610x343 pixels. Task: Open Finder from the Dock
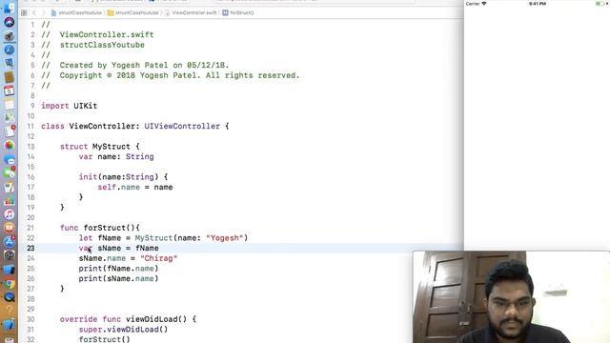pos(9,9)
